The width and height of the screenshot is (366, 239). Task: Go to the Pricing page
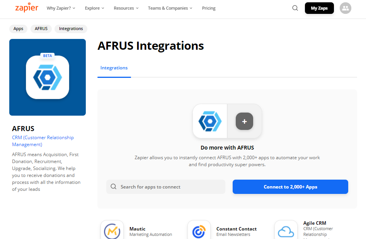point(209,8)
